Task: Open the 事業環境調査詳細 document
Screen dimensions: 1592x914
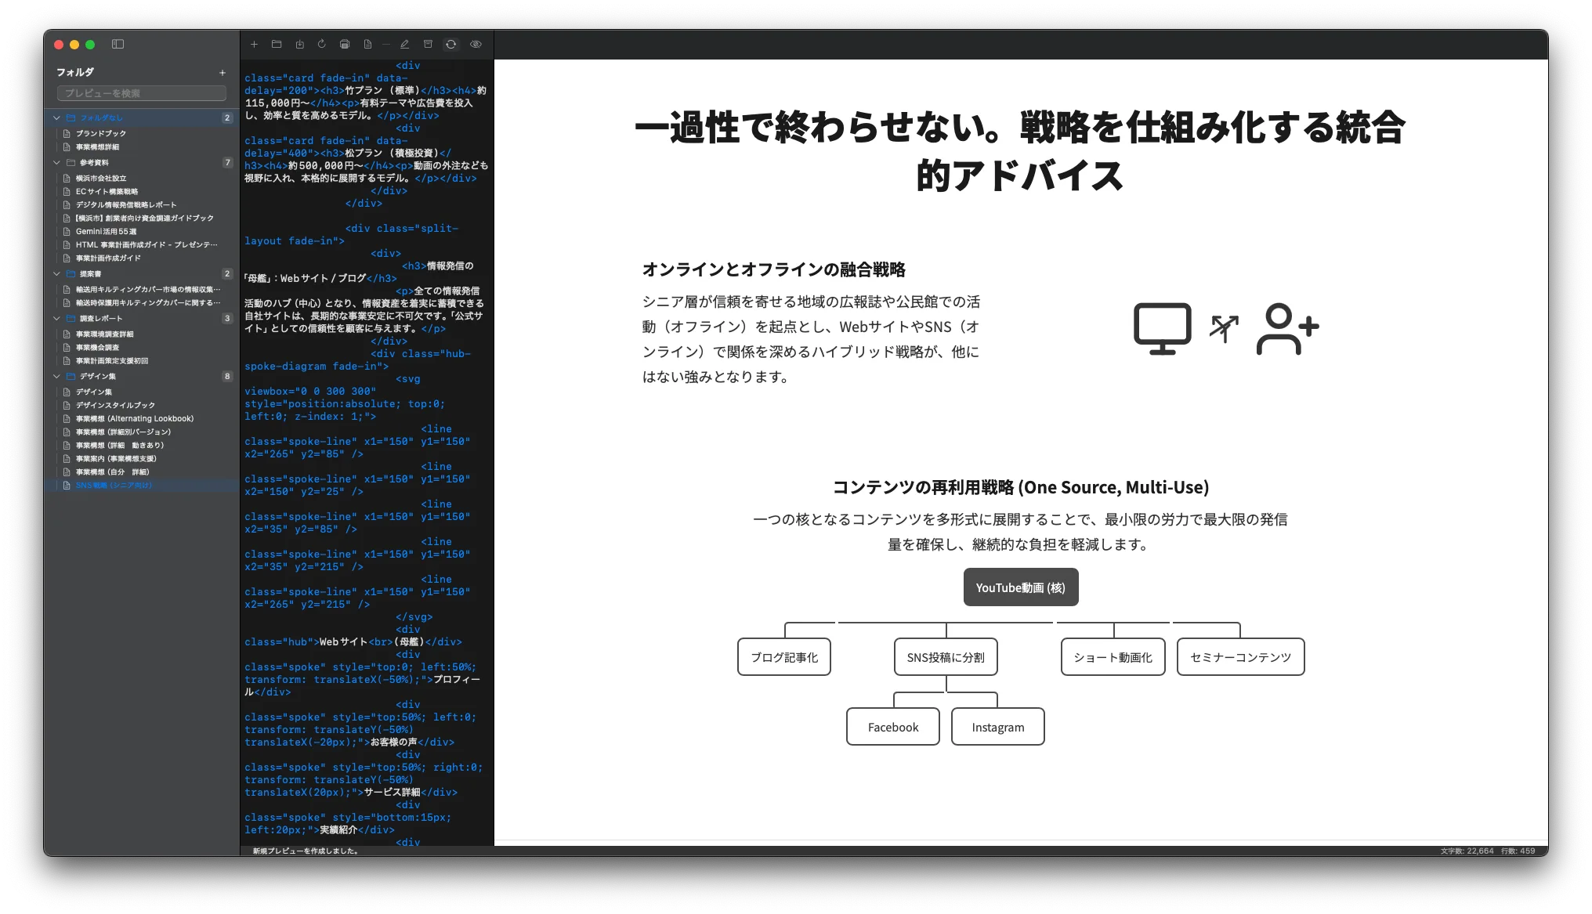Action: click(142, 334)
